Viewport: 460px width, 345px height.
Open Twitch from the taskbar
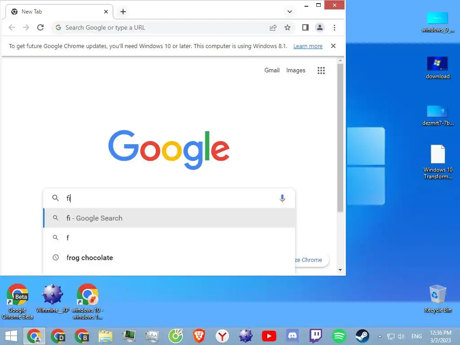[x=316, y=336]
